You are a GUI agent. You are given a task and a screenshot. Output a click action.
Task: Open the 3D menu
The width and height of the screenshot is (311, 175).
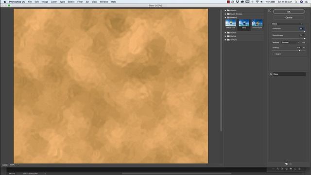(x=87, y=2)
